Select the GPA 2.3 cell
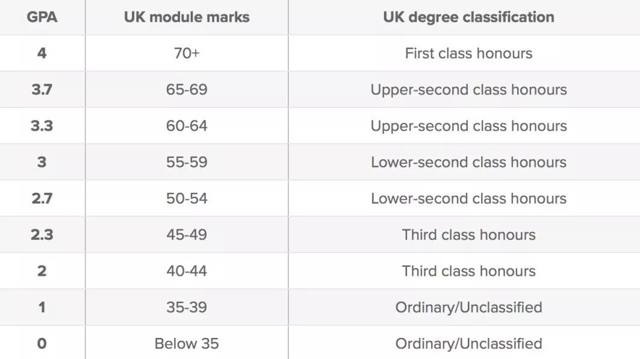The image size is (640, 359). pos(42,234)
